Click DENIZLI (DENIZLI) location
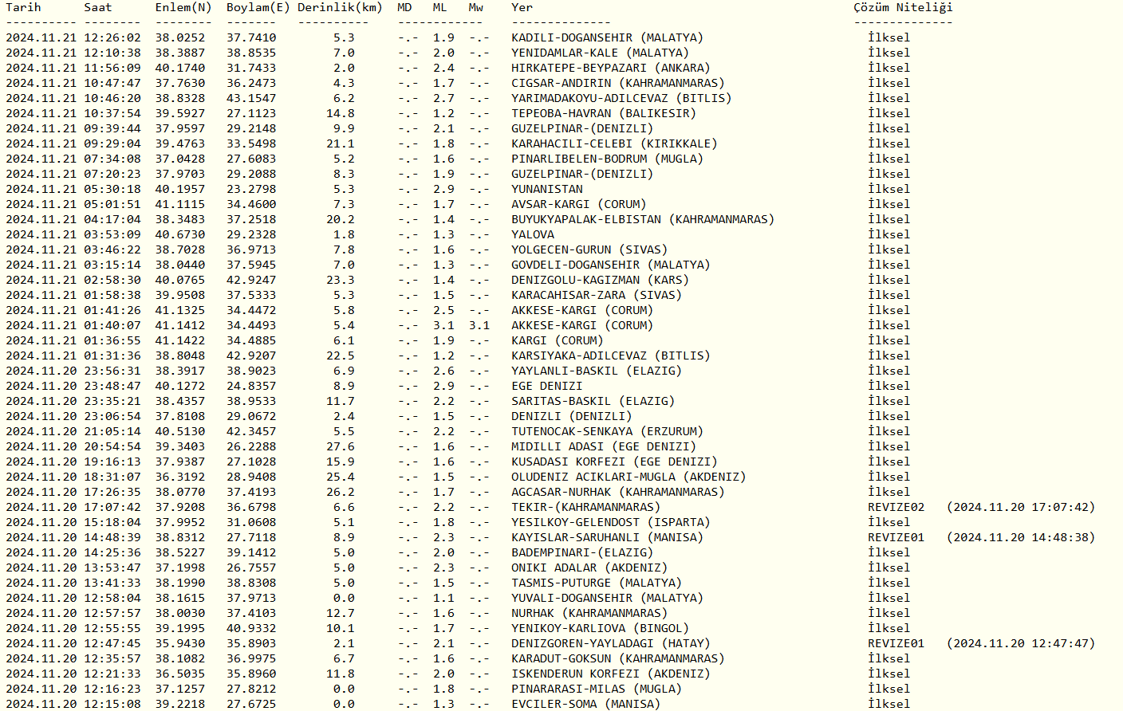The width and height of the screenshot is (1123, 711). click(x=571, y=416)
